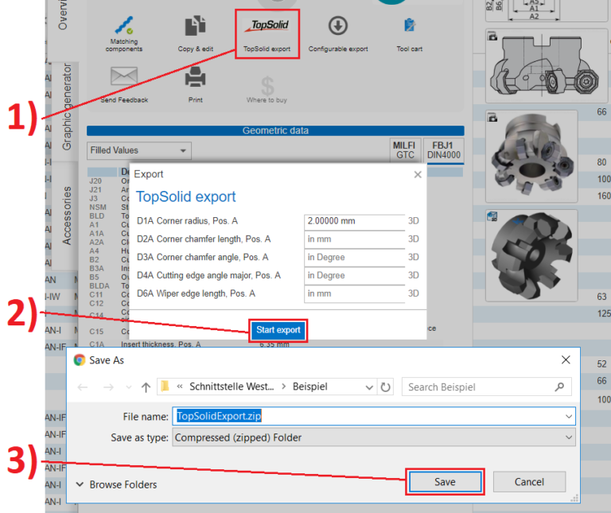The width and height of the screenshot is (611, 513).
Task: Click D4A Cutting edge angle field
Action: 355,275
